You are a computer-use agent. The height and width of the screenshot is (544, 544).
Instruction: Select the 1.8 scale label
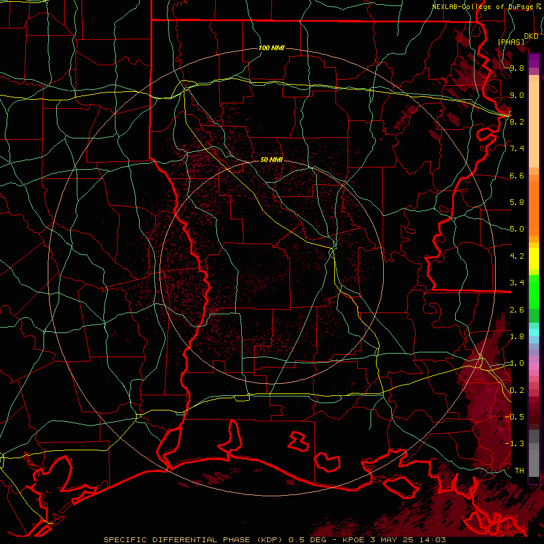tap(517, 337)
